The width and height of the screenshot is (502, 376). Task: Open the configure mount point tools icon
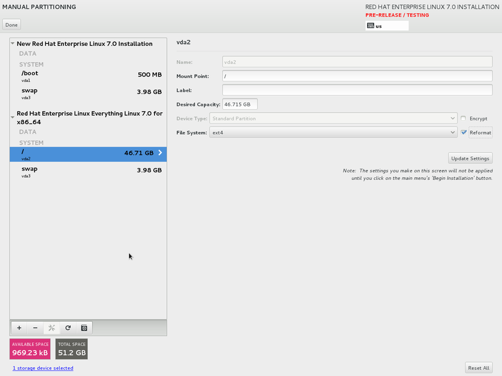(x=51, y=328)
